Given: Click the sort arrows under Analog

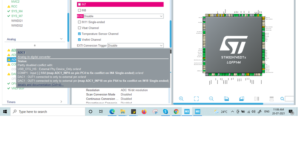Looking at the screenshot, I should (x=35, y=45).
